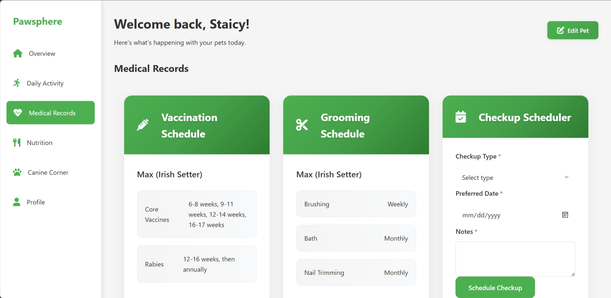Screen dimensions: 611x298
Task: Click the Checkup Scheduler calendar icon
Action: [x=461, y=117]
